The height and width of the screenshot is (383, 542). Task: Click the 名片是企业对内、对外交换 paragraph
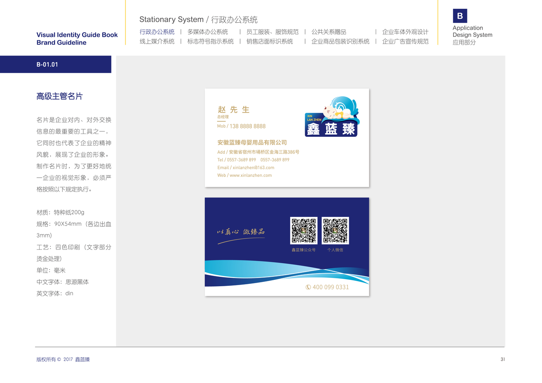pyautogui.click(x=74, y=155)
